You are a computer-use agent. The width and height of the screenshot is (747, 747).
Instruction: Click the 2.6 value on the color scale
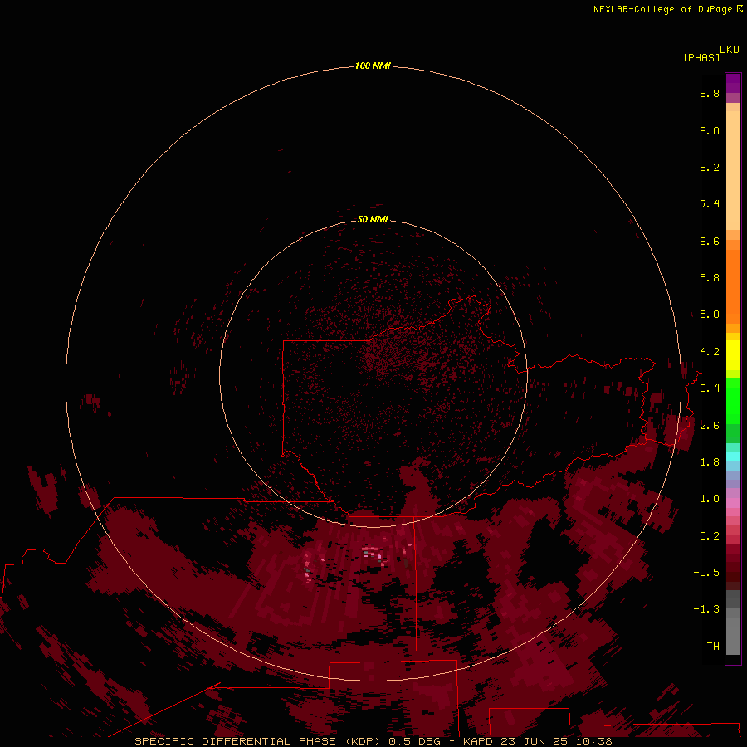710,426
